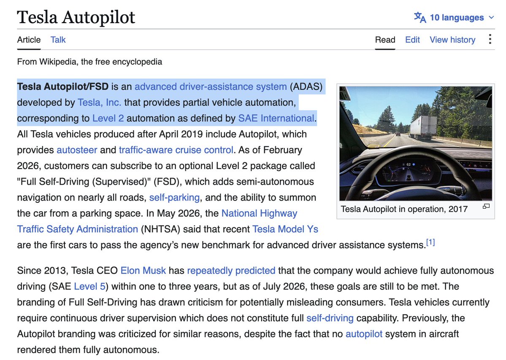This screenshot has width=506, height=360.
Task: Select the Read tab
Action: pyautogui.click(x=385, y=40)
